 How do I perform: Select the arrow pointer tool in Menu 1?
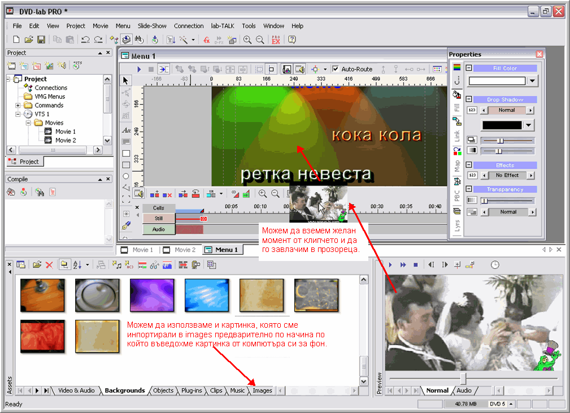[x=126, y=80]
